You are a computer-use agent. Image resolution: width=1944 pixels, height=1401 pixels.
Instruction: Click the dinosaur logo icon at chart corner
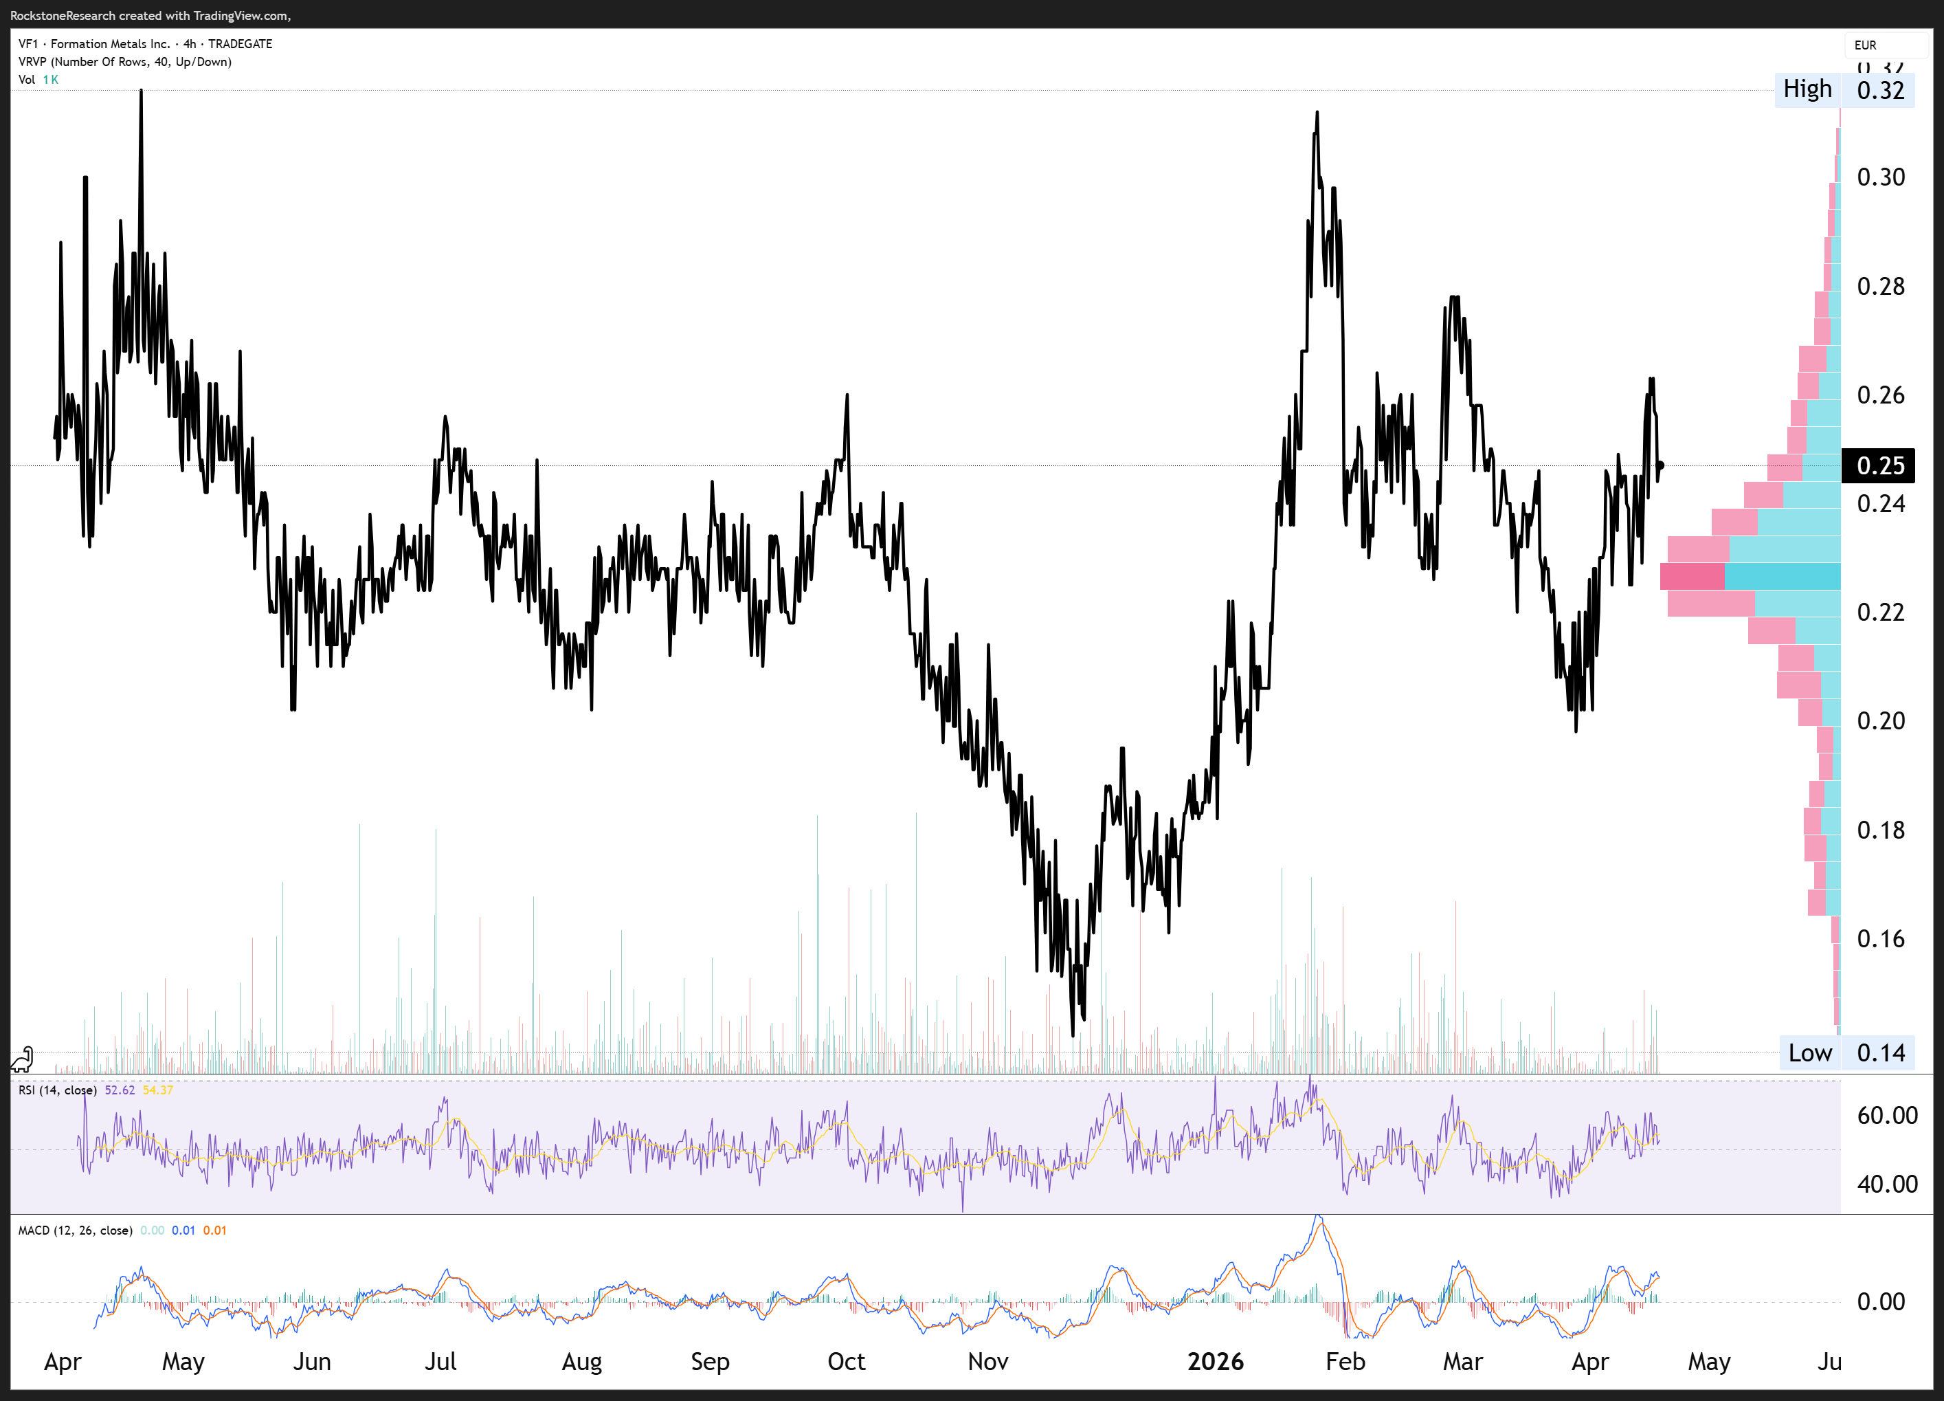click(x=22, y=1060)
